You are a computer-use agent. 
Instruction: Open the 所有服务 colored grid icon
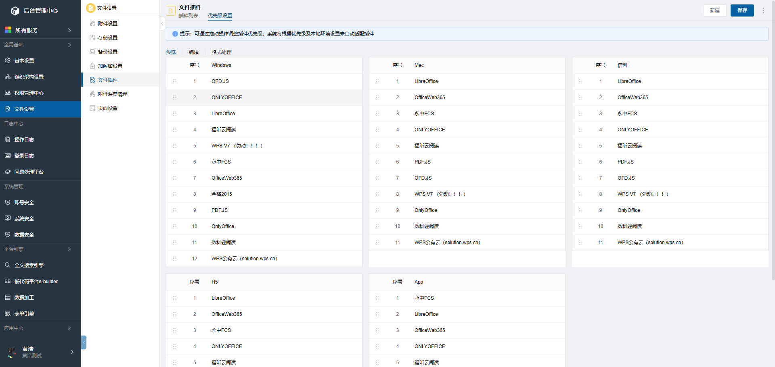8,30
